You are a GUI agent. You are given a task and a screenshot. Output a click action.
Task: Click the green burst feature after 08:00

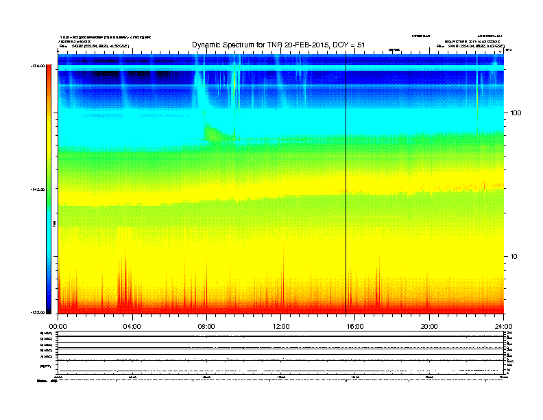pos(215,133)
